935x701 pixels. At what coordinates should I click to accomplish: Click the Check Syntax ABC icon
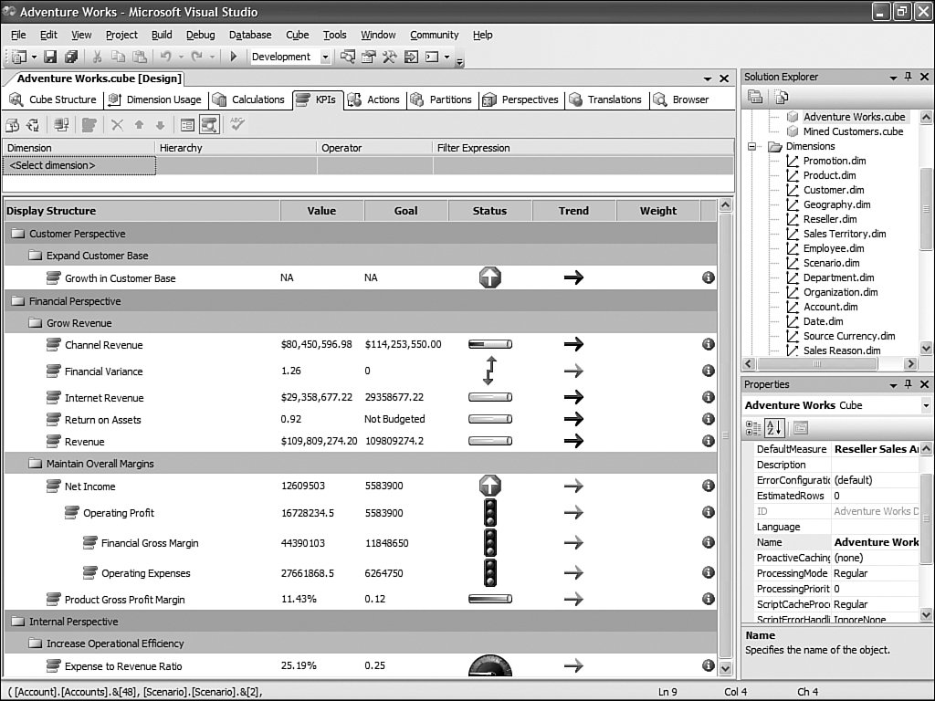tap(237, 124)
